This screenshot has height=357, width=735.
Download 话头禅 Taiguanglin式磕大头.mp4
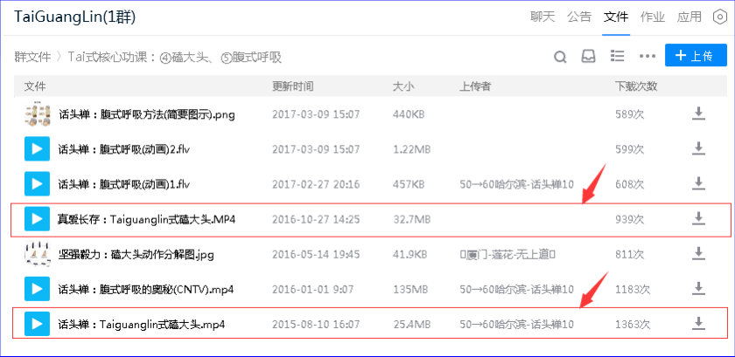(698, 323)
